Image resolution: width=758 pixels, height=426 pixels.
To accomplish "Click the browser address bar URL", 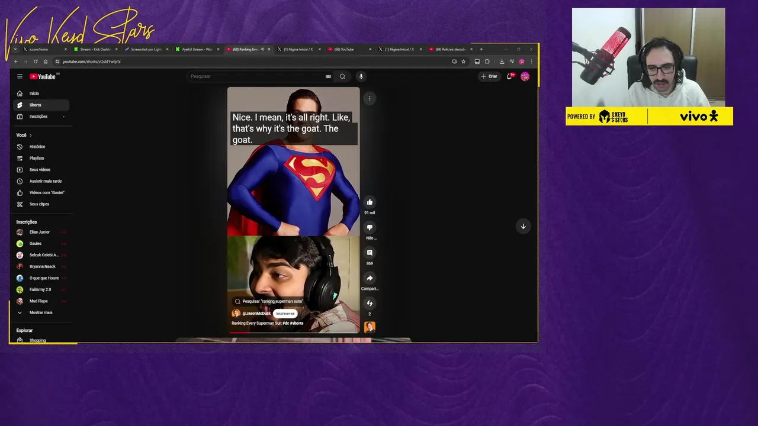I will 91,62.
